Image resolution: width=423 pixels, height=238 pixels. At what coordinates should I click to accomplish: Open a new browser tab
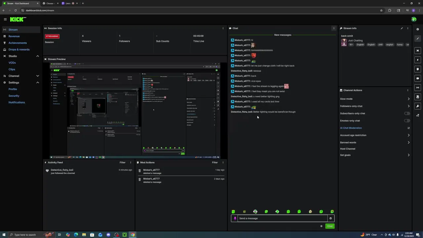[x=83, y=3]
